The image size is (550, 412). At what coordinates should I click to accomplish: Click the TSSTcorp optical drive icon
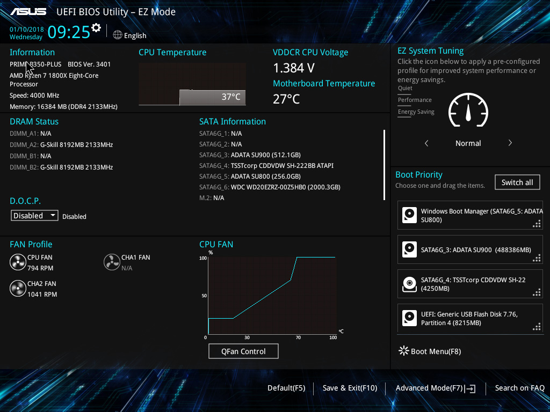click(409, 284)
